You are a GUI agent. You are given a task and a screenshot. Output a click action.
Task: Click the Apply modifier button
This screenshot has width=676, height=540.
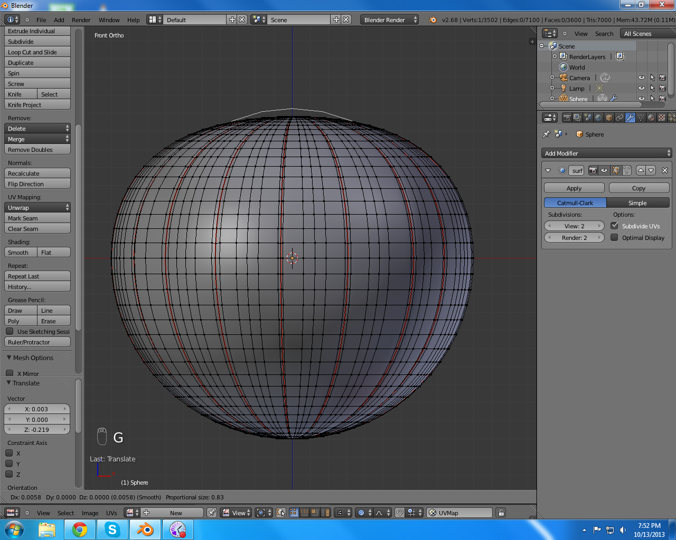(574, 188)
